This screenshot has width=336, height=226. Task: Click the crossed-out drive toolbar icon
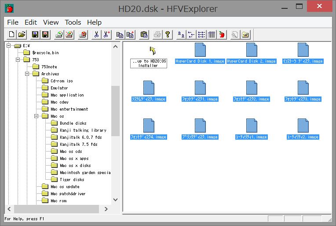(69, 34)
